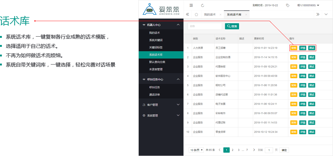
Task: Click the tag icon beside the username
Action: pyautogui.click(x=288, y=5)
